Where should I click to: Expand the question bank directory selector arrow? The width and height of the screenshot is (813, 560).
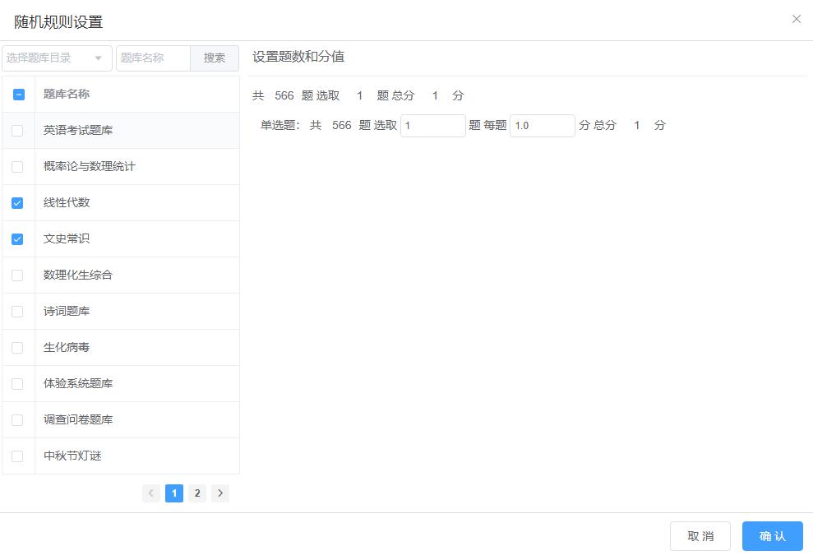pos(100,58)
